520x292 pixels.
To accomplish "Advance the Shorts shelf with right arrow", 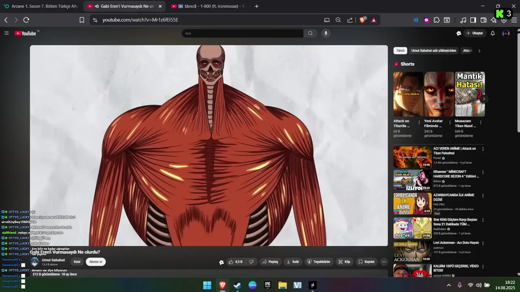I will [484, 99].
